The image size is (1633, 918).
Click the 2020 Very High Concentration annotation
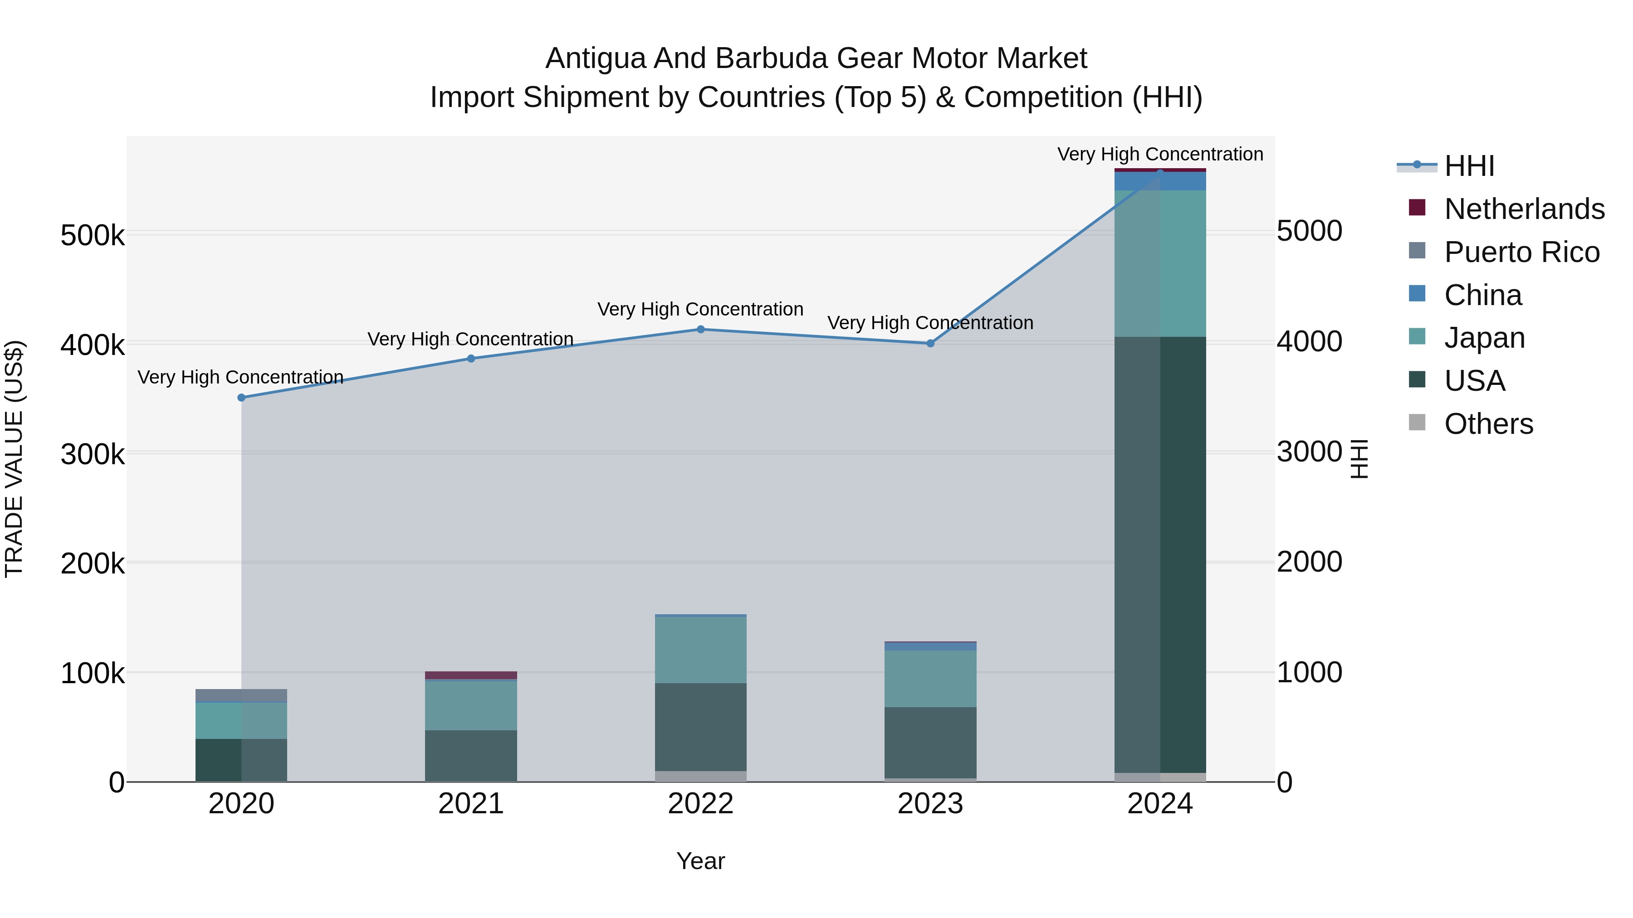tap(241, 378)
